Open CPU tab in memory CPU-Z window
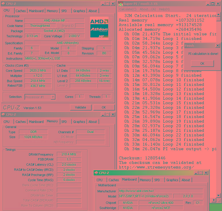 click(x=7, y=122)
